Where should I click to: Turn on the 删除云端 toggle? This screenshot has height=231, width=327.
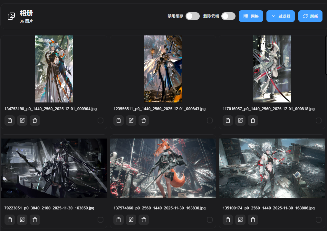click(x=228, y=16)
